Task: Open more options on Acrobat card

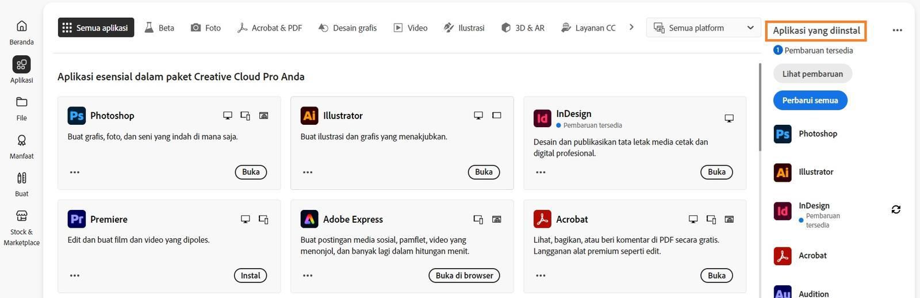Action: tap(540, 276)
